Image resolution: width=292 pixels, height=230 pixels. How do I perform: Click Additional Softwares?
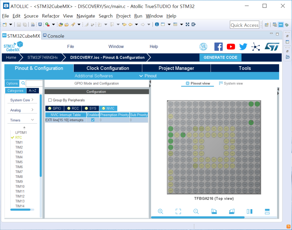(x=94, y=76)
